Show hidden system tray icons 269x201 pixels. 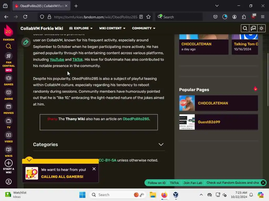(x=201, y=195)
